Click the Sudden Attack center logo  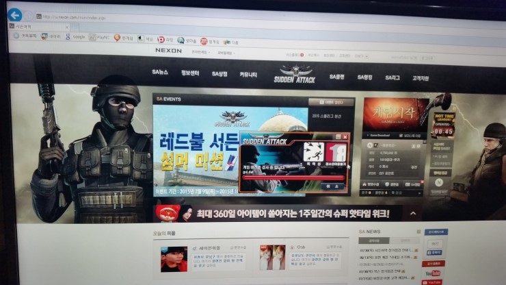295,75
